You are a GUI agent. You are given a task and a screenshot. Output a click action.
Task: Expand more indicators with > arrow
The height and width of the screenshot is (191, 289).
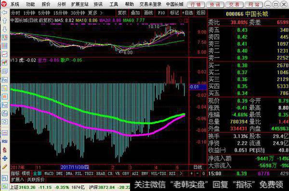(x=181, y=174)
